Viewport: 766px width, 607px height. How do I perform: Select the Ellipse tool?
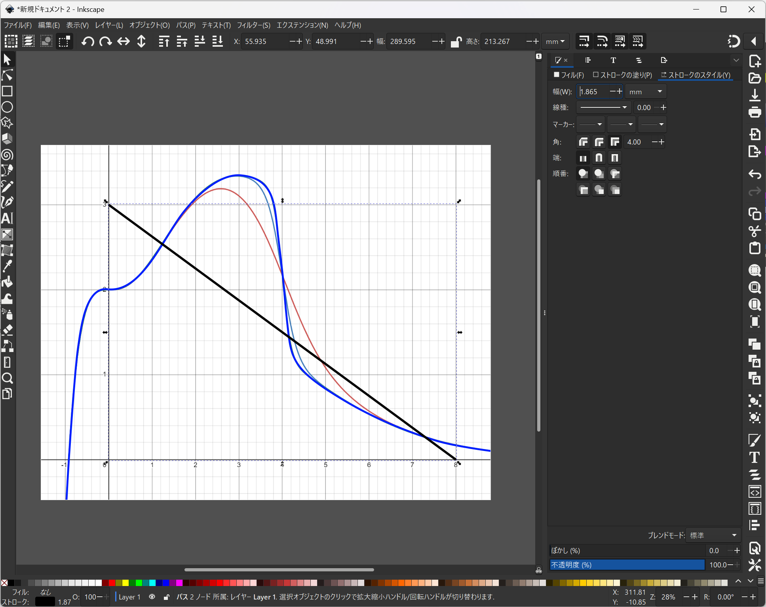click(x=7, y=107)
